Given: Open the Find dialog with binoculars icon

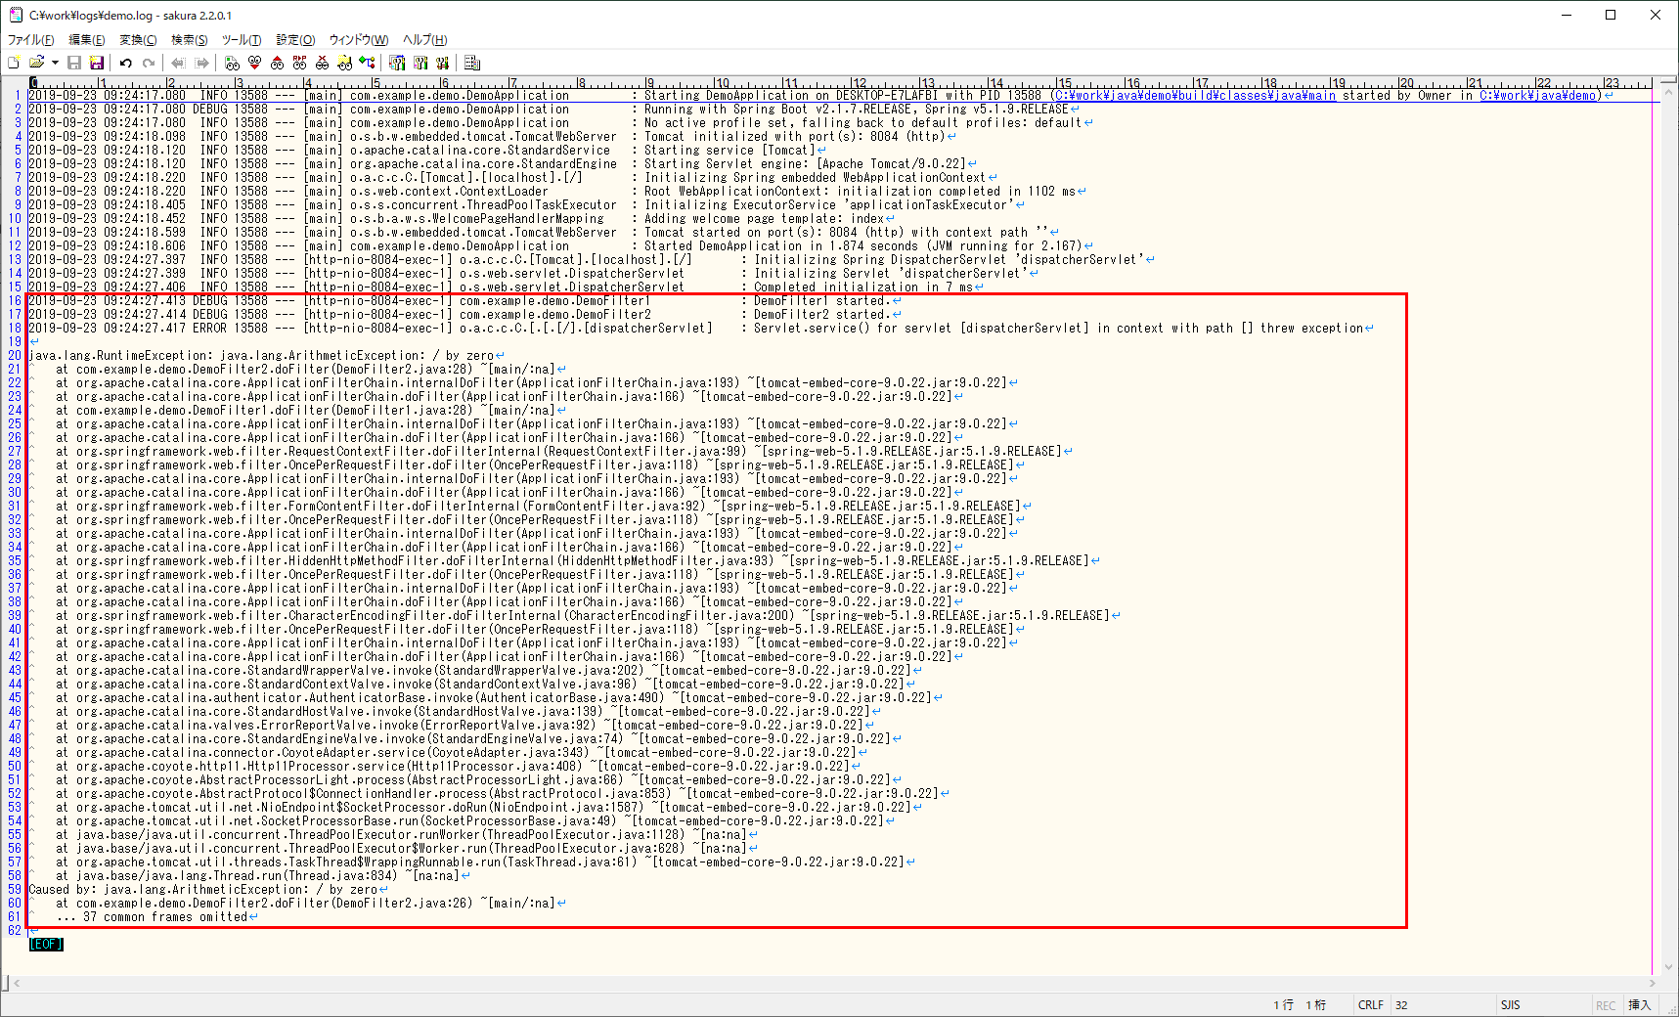Looking at the screenshot, I should click(x=232, y=63).
